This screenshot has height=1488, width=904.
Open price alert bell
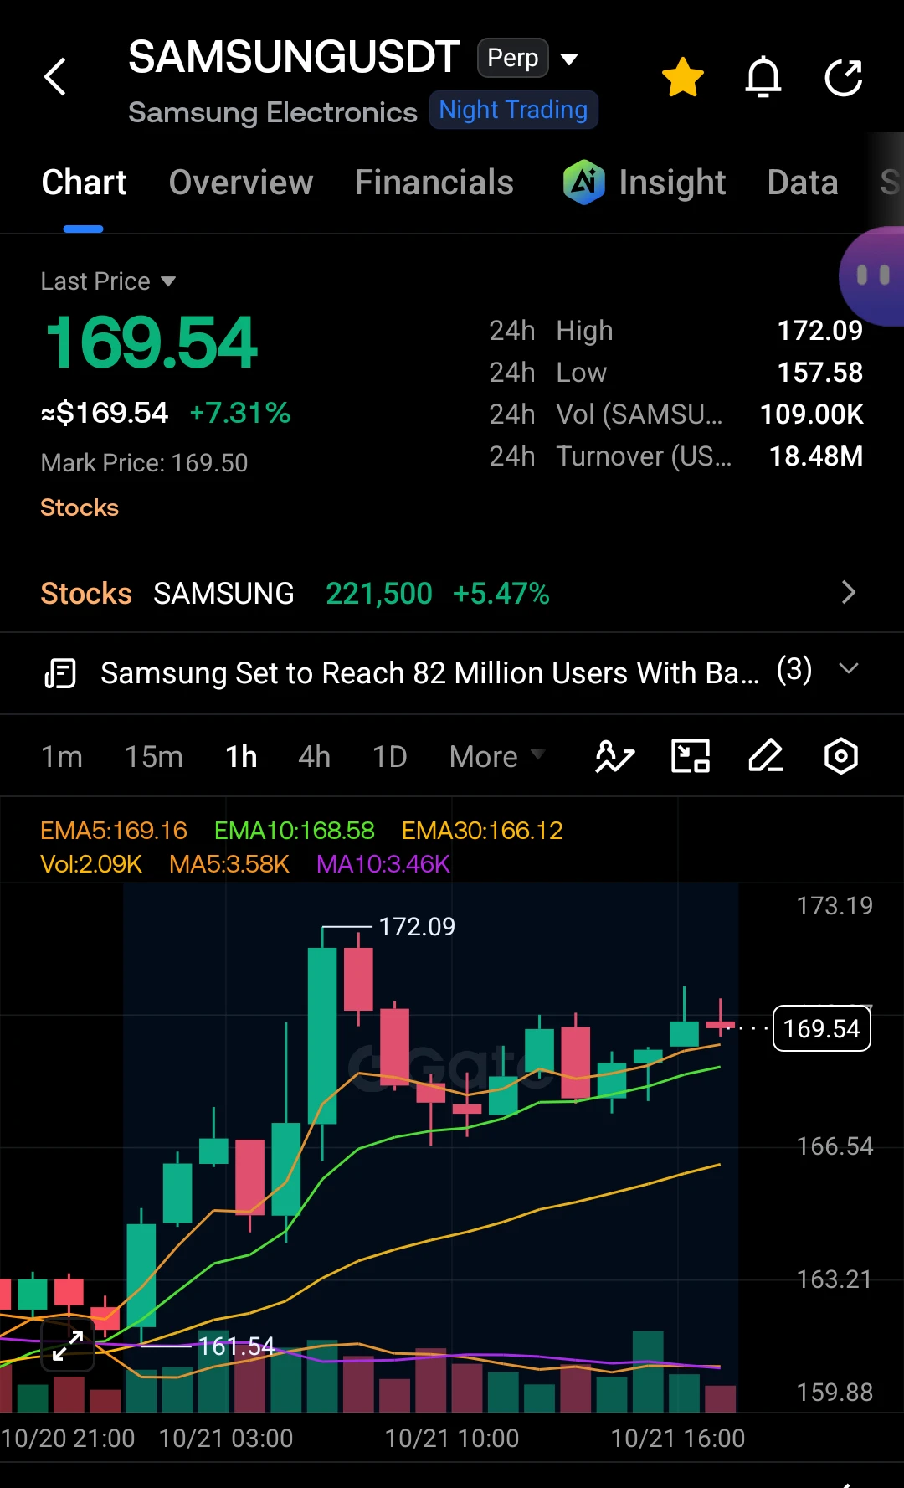pyautogui.click(x=763, y=77)
